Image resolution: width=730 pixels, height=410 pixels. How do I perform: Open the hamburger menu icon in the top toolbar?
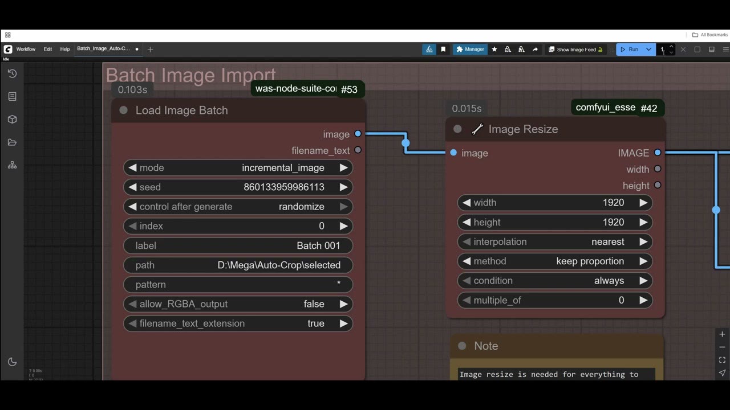pyautogui.click(x=725, y=50)
